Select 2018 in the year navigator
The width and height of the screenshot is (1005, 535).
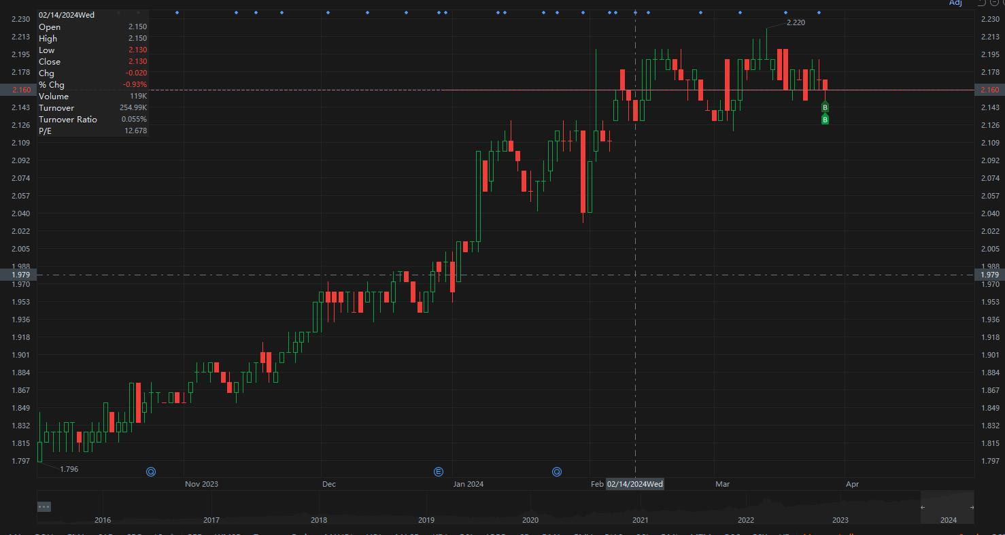pos(318,520)
